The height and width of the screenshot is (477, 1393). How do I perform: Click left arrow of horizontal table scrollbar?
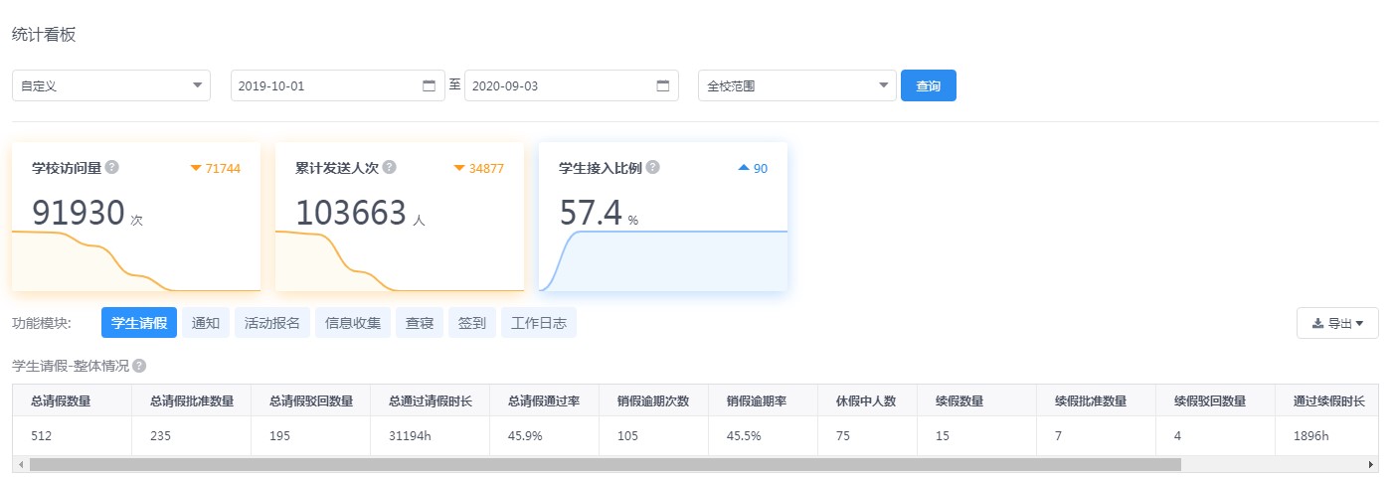[x=19, y=464]
